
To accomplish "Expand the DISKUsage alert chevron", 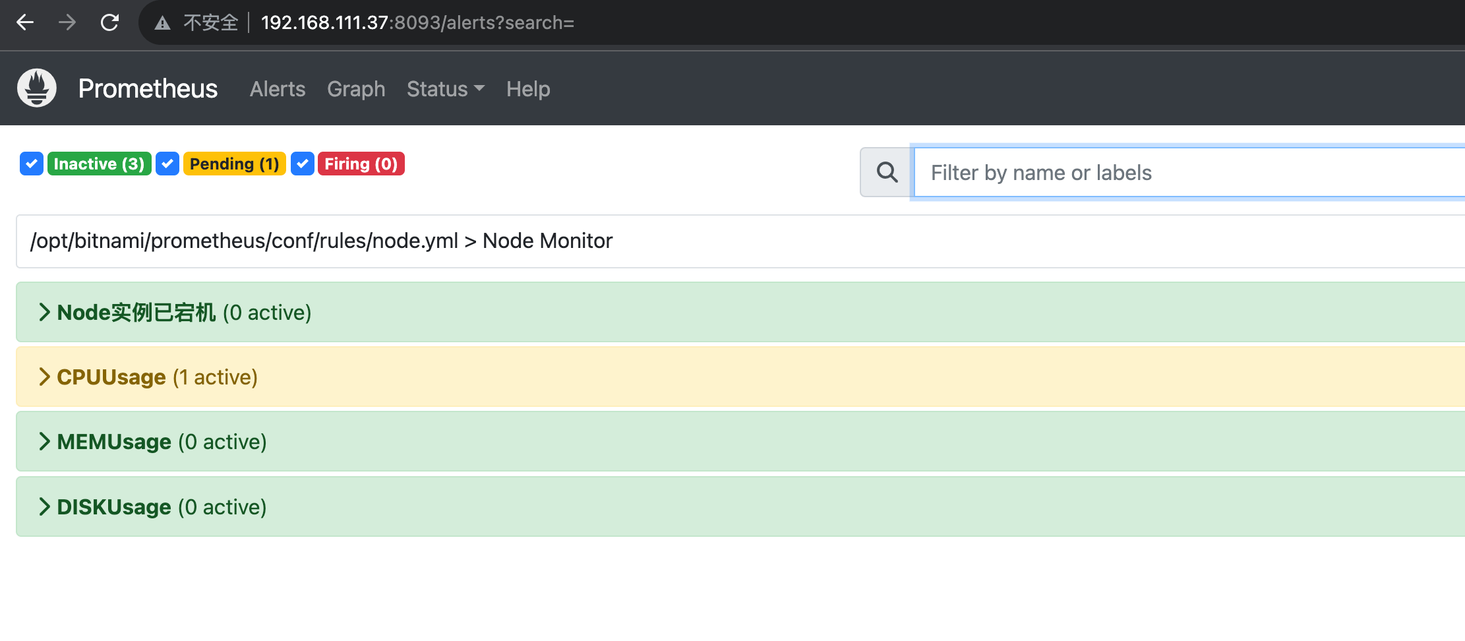I will click(44, 506).
